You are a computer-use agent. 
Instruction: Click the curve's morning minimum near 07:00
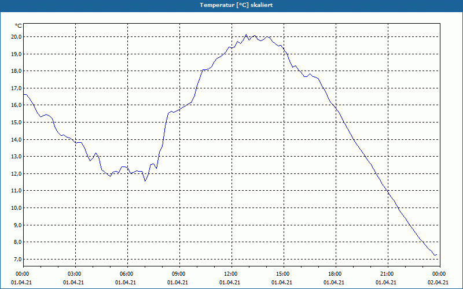(145, 181)
